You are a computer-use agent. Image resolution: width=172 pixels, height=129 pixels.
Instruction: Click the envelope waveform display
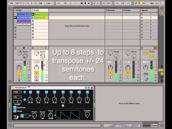click(x=68, y=115)
